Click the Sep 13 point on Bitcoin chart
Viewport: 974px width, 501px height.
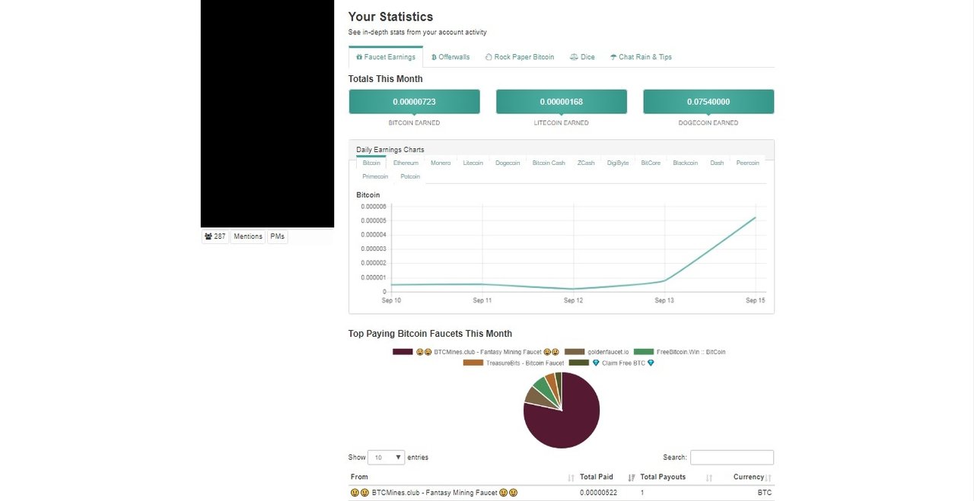[664, 281]
